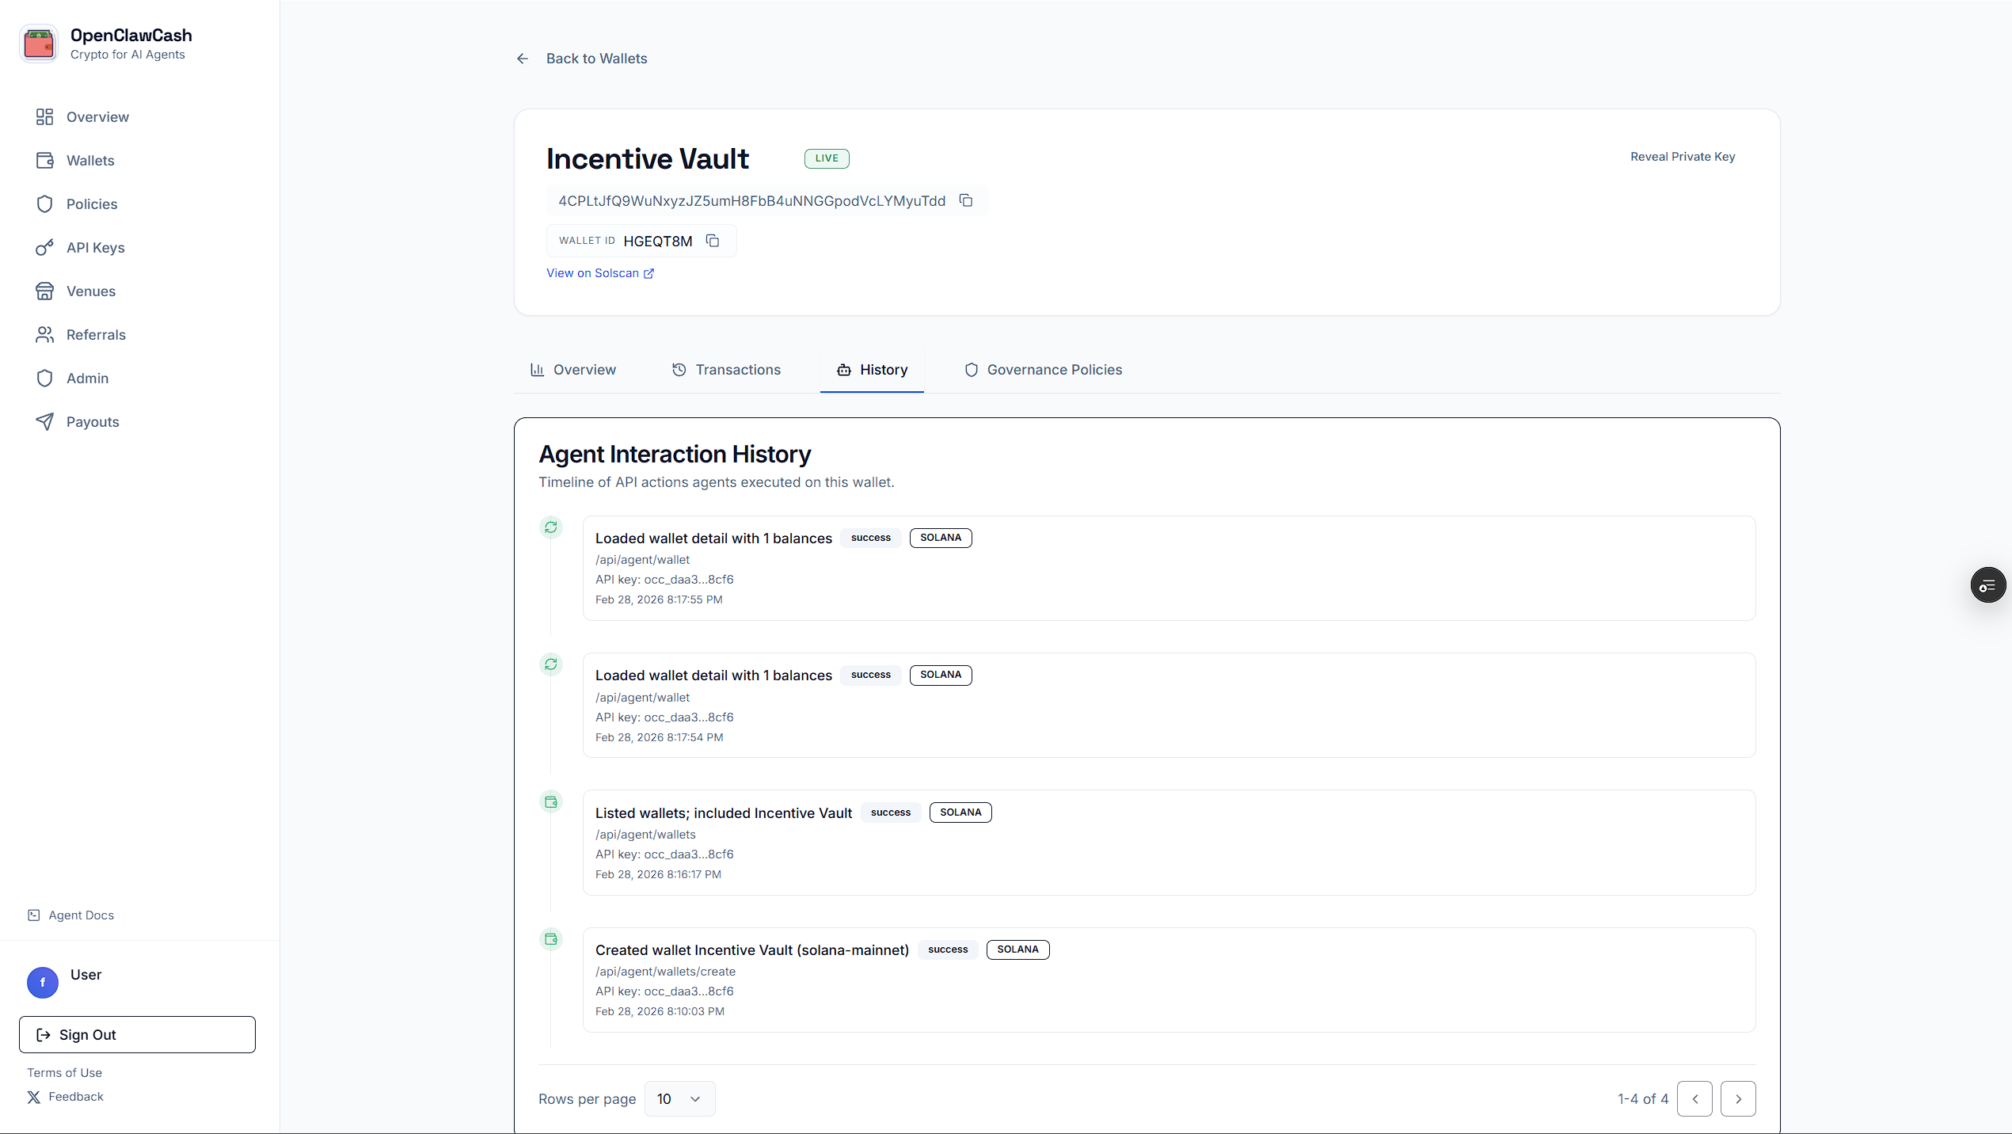Click the previous page chevron
Image resolution: width=2012 pixels, height=1134 pixels.
(1695, 1098)
